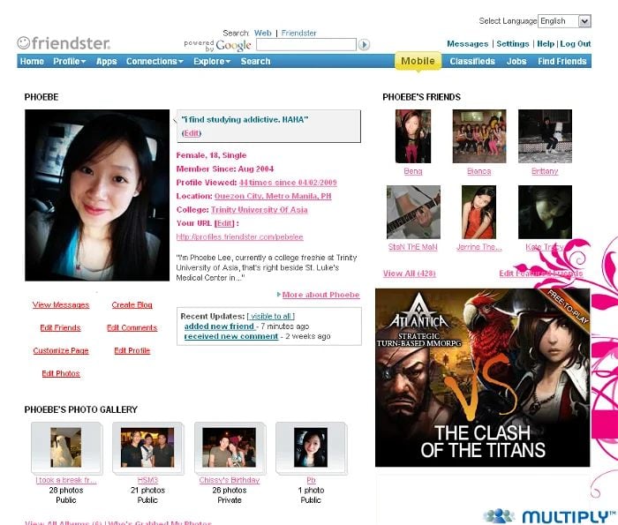This screenshot has height=525, width=618.
Task: Click the Edit Profile link
Action: [x=132, y=351]
